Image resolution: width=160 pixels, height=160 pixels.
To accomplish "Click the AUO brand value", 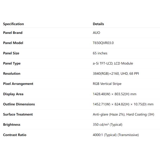I will [x=97, y=33].
